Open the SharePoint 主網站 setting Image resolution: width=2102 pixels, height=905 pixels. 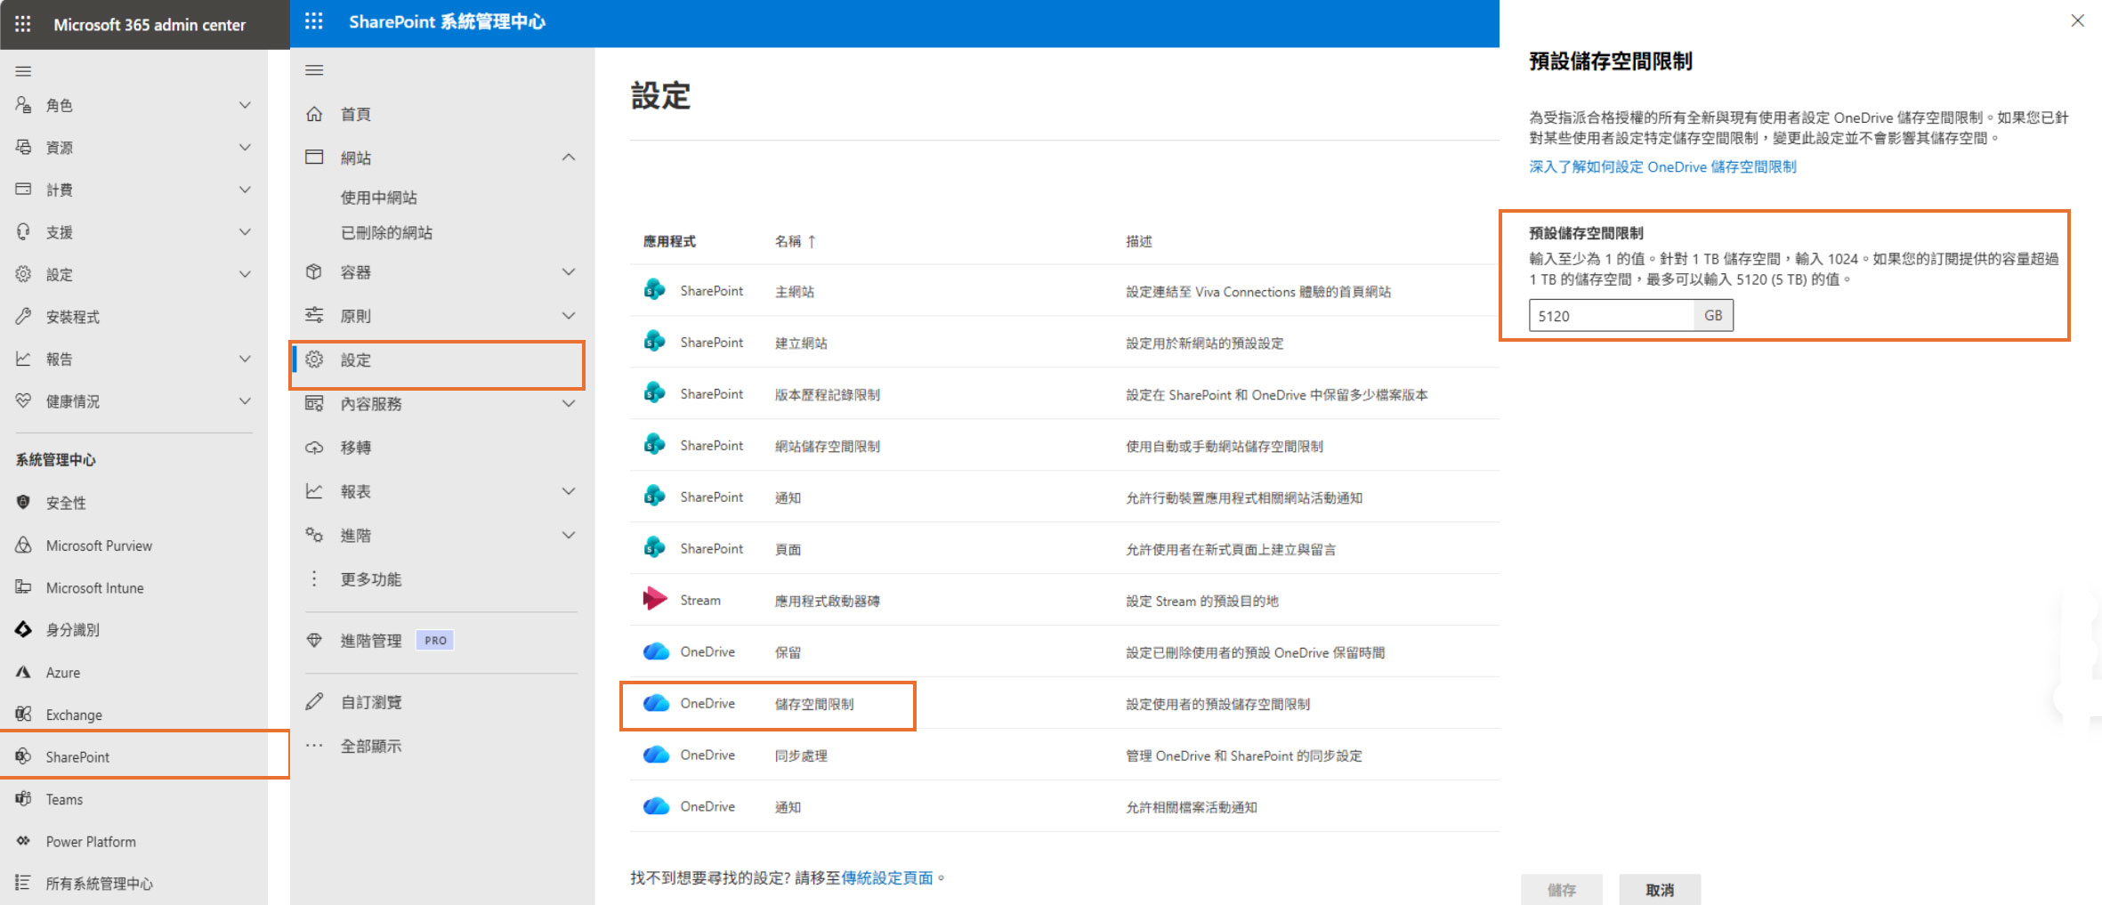(794, 291)
